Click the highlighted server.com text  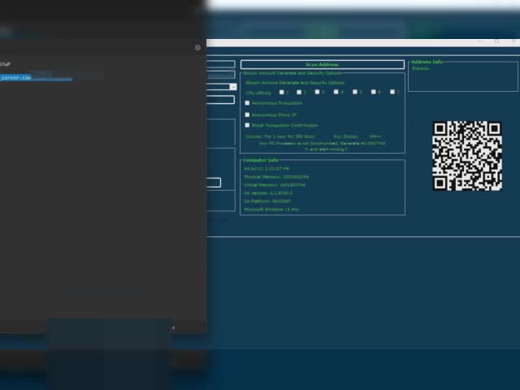click(x=15, y=78)
